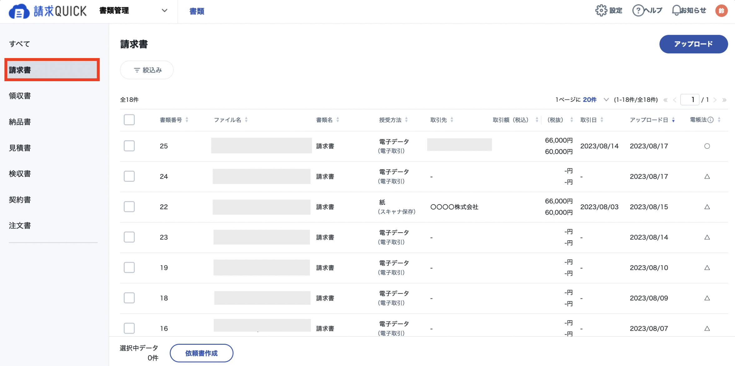Click the アップロード button
735x366 pixels.
[x=693, y=44]
